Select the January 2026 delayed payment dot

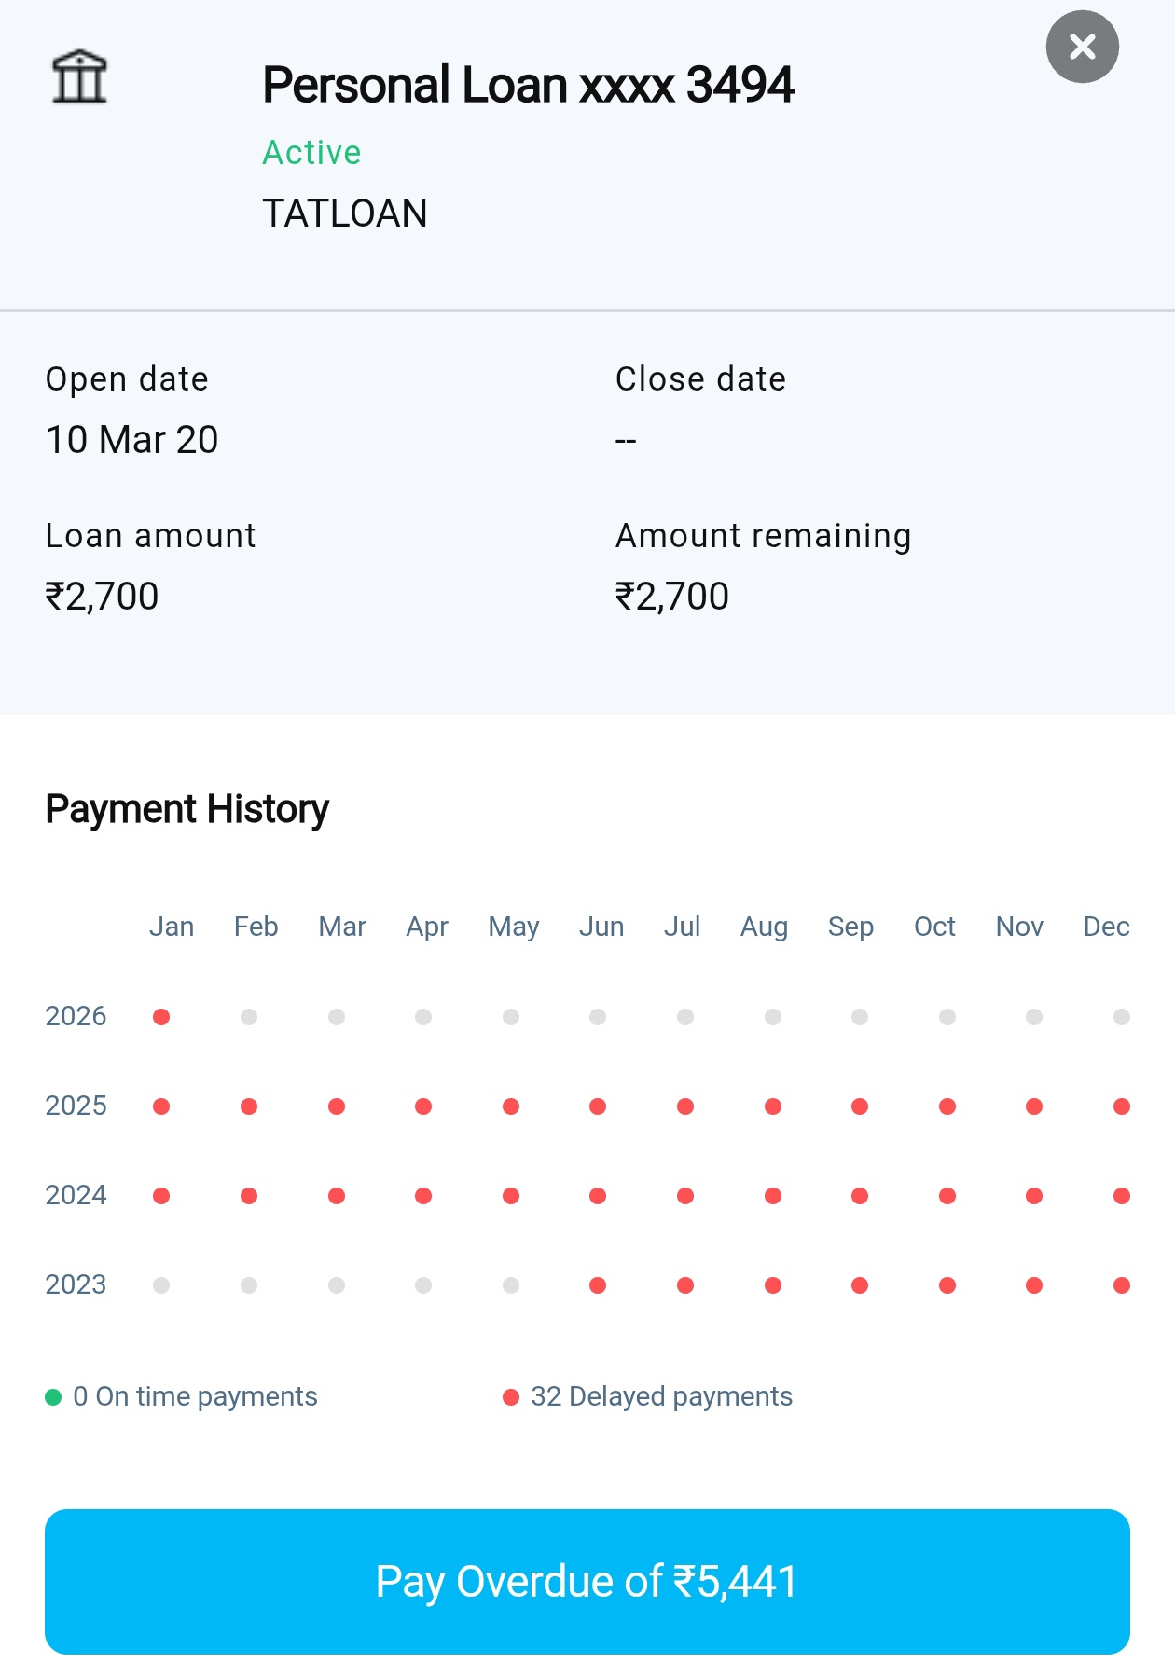point(161,1017)
